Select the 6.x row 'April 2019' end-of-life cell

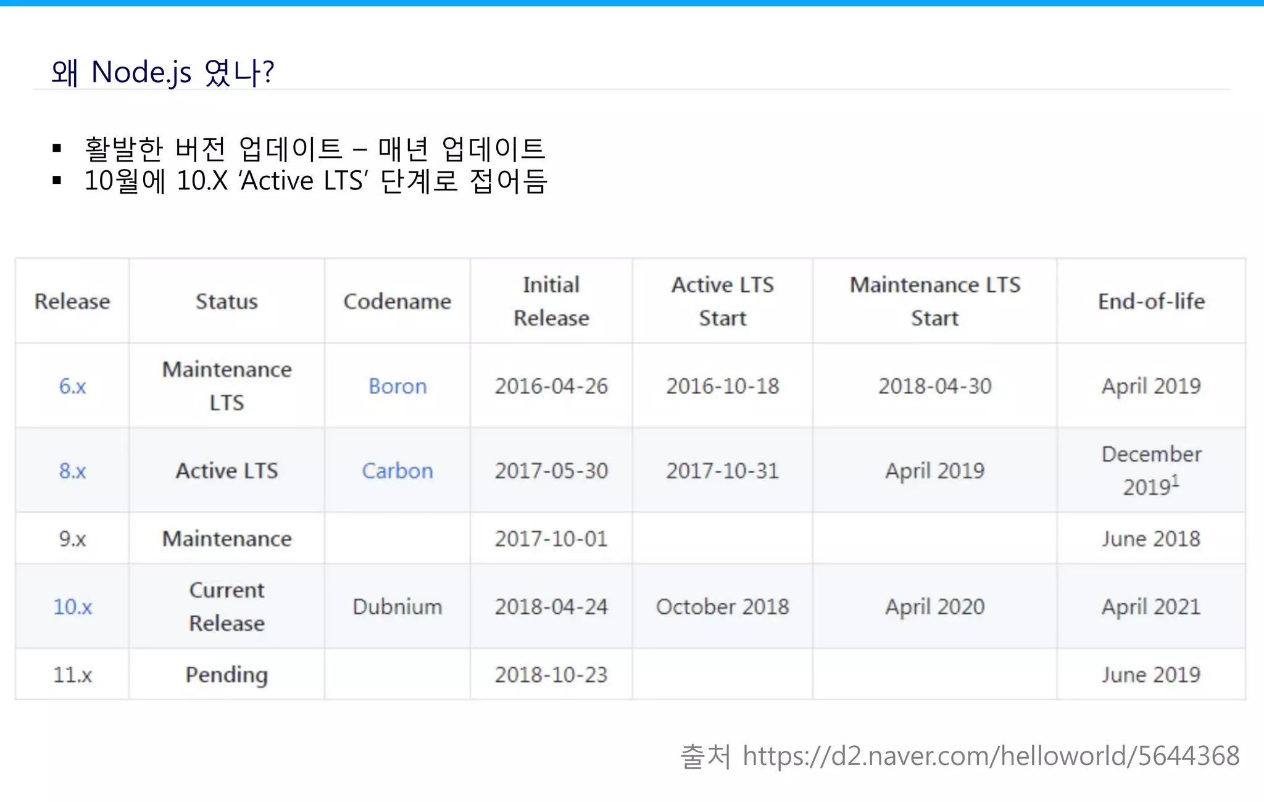1151,386
